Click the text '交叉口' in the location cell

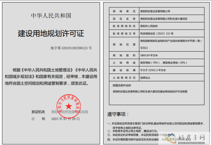coord(144,48)
